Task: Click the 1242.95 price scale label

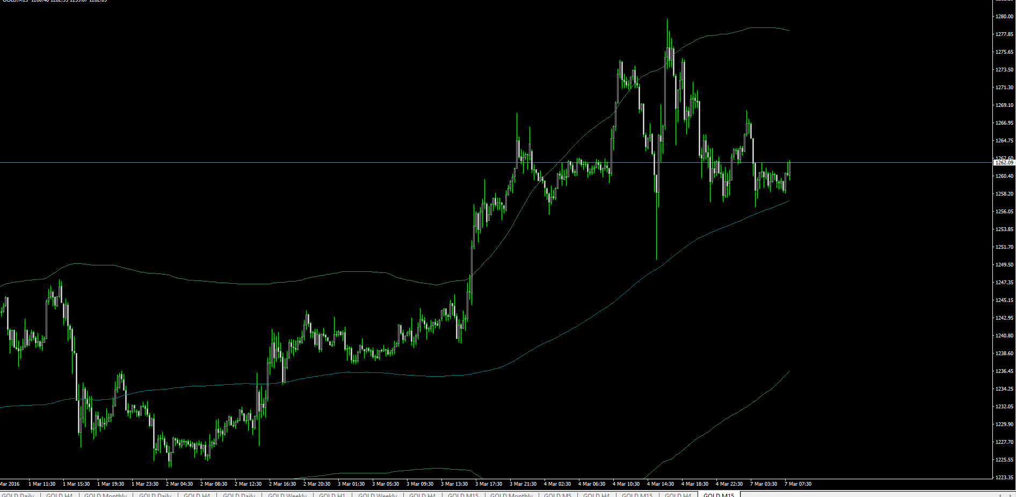Action: [x=1004, y=318]
